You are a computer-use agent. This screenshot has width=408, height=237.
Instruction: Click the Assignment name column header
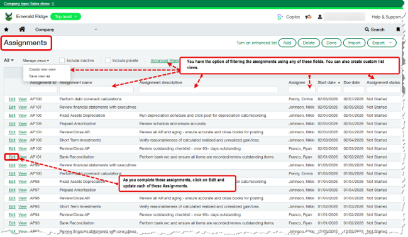[x=75, y=82]
